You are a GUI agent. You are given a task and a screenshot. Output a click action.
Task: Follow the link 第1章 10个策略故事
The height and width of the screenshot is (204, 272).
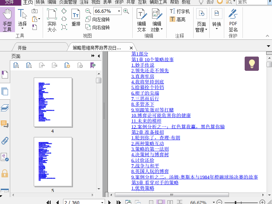[x=152, y=59]
